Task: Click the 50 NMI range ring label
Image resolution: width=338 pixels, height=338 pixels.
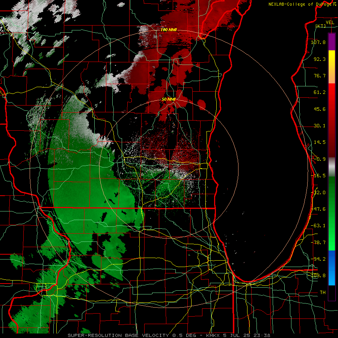Action: [x=169, y=99]
